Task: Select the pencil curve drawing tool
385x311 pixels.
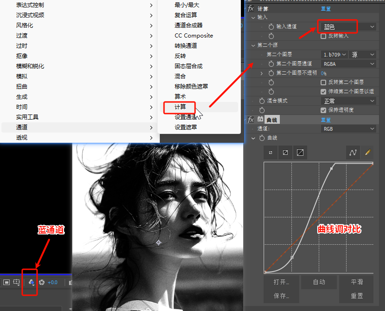Action: click(x=367, y=152)
